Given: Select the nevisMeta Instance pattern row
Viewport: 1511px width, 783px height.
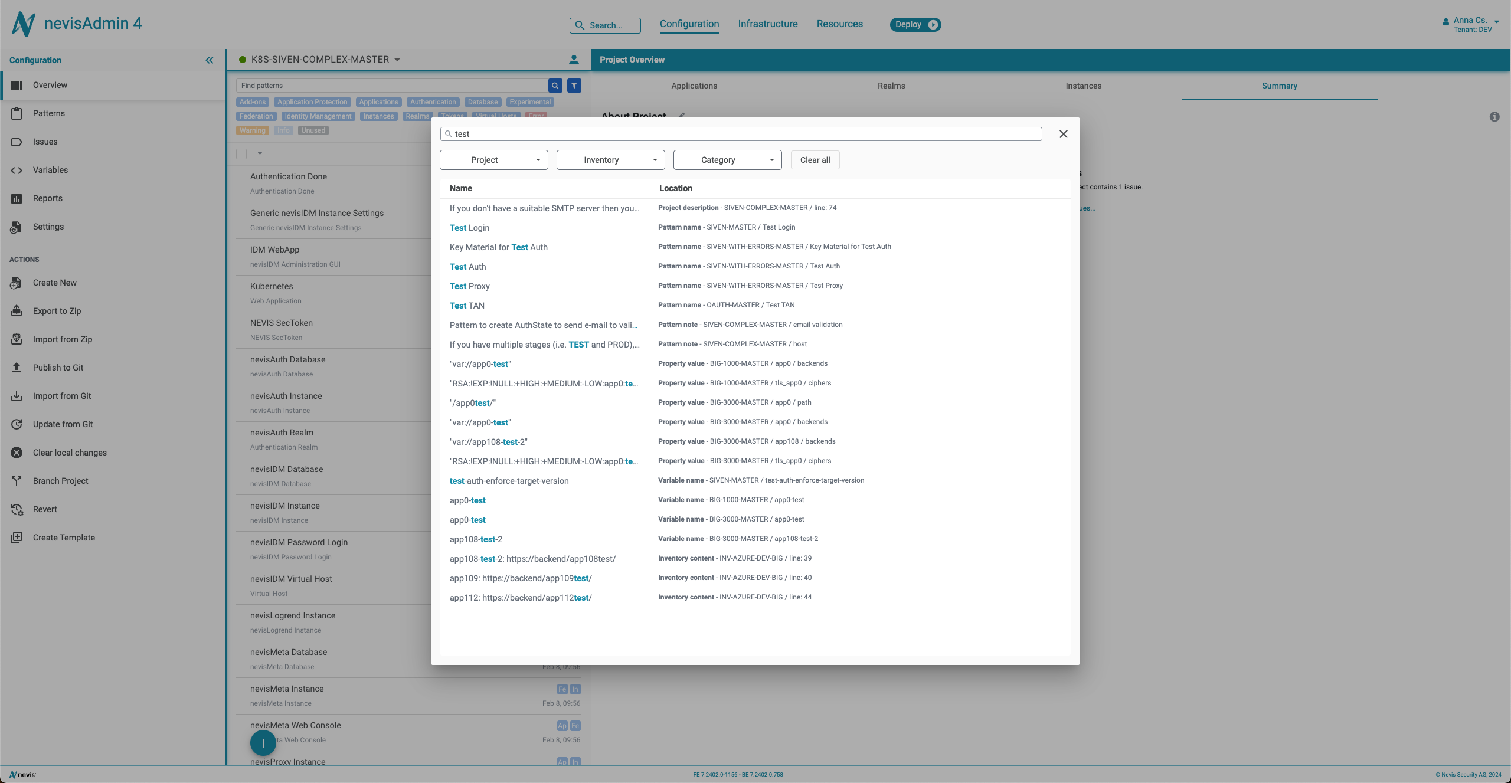Looking at the screenshot, I should point(408,696).
